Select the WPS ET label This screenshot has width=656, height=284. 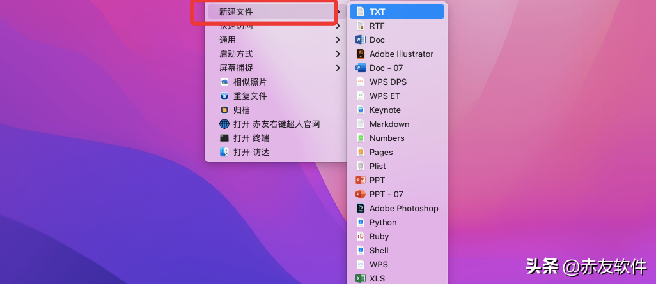(384, 96)
